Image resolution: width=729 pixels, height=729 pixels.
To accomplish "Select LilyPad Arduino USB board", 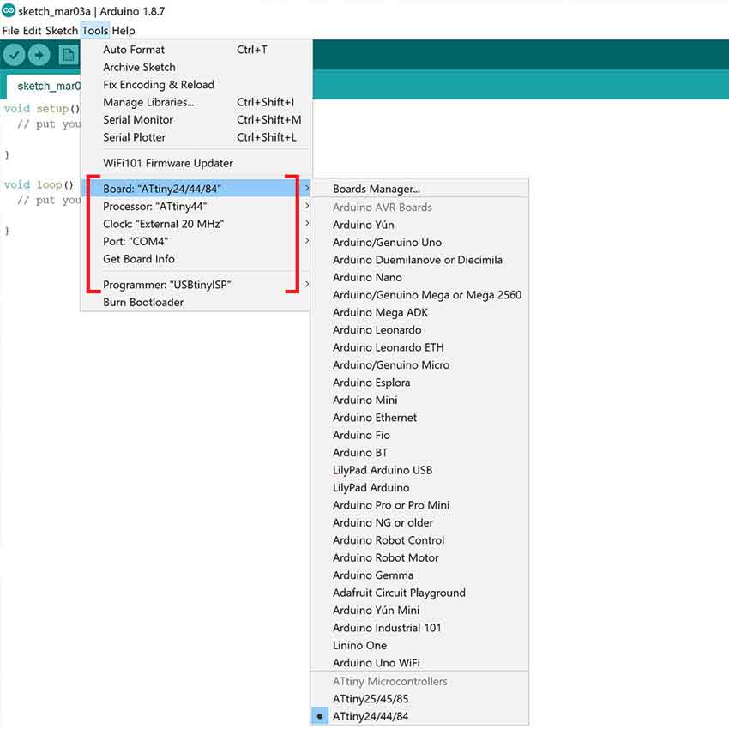I will [419, 470].
